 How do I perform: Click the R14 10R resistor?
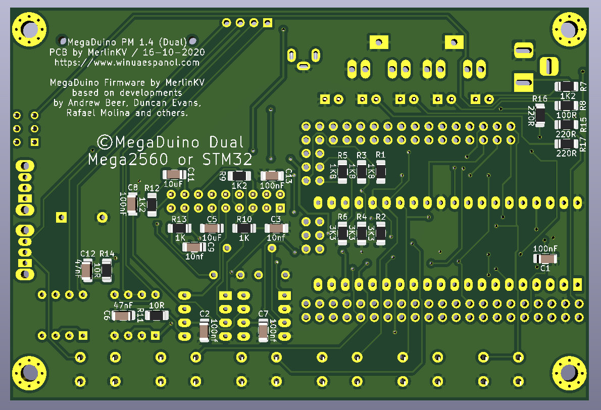[x=107, y=270]
